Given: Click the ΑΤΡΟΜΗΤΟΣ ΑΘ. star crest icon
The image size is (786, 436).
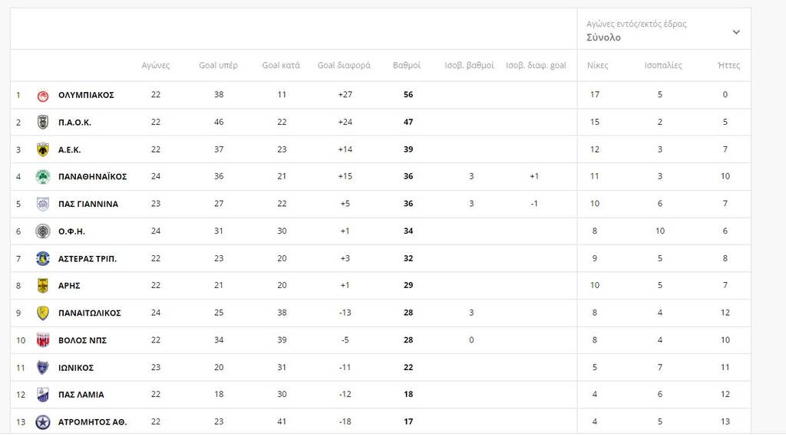Looking at the screenshot, I should pos(43,421).
